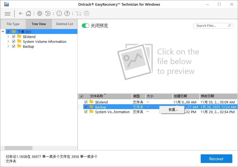238x167 pixels.
Task: Open settings gear icon
Action: pos(40,13)
